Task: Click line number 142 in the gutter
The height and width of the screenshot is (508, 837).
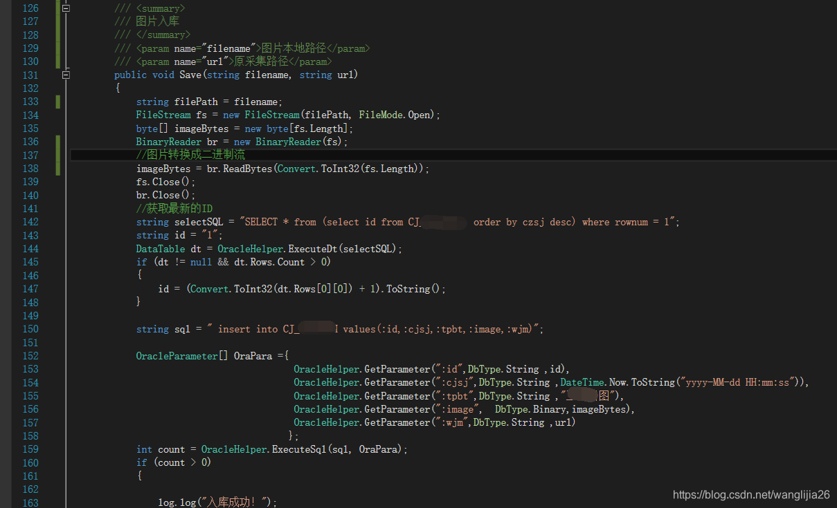Action: (30, 222)
